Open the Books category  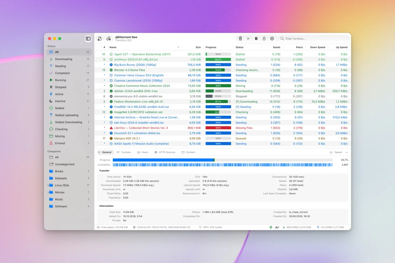69,171
